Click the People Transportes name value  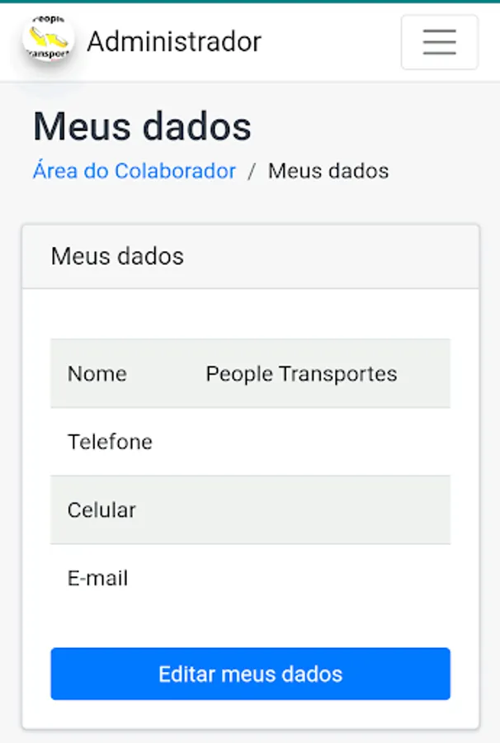[x=301, y=374]
